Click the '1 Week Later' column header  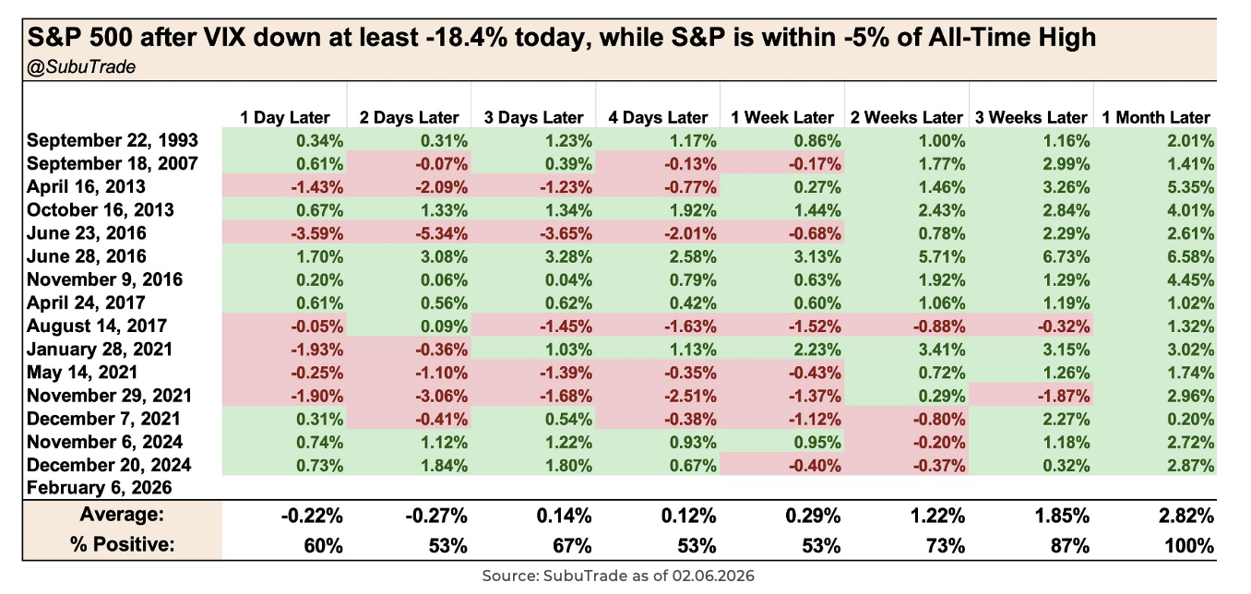coord(781,117)
